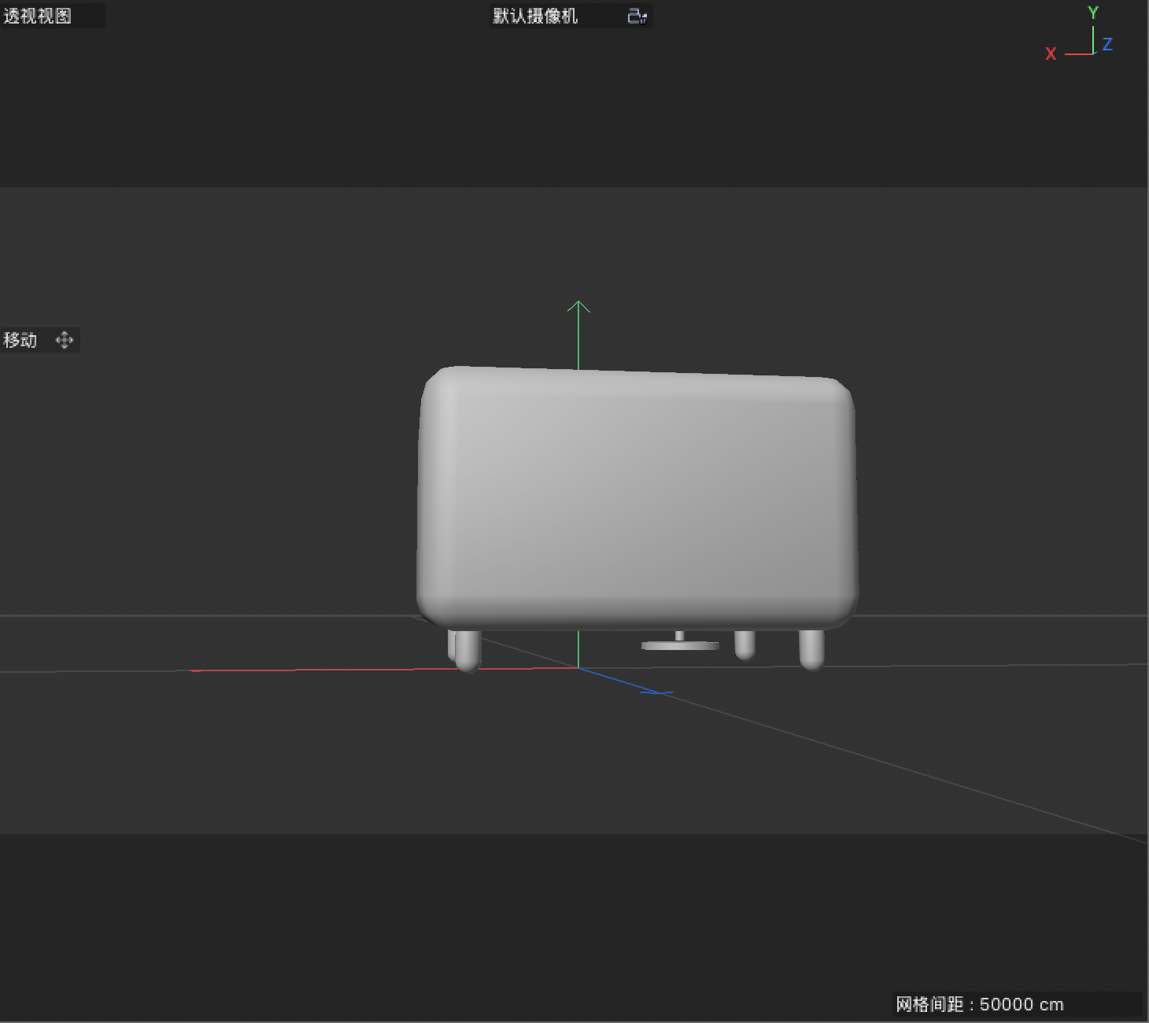Screen dimensions: 1149x1023
Task: Click the 移动 tool label text
Action: pyautogui.click(x=20, y=340)
